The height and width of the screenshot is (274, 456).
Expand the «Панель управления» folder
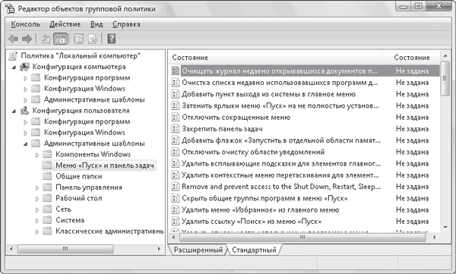[x=37, y=187]
